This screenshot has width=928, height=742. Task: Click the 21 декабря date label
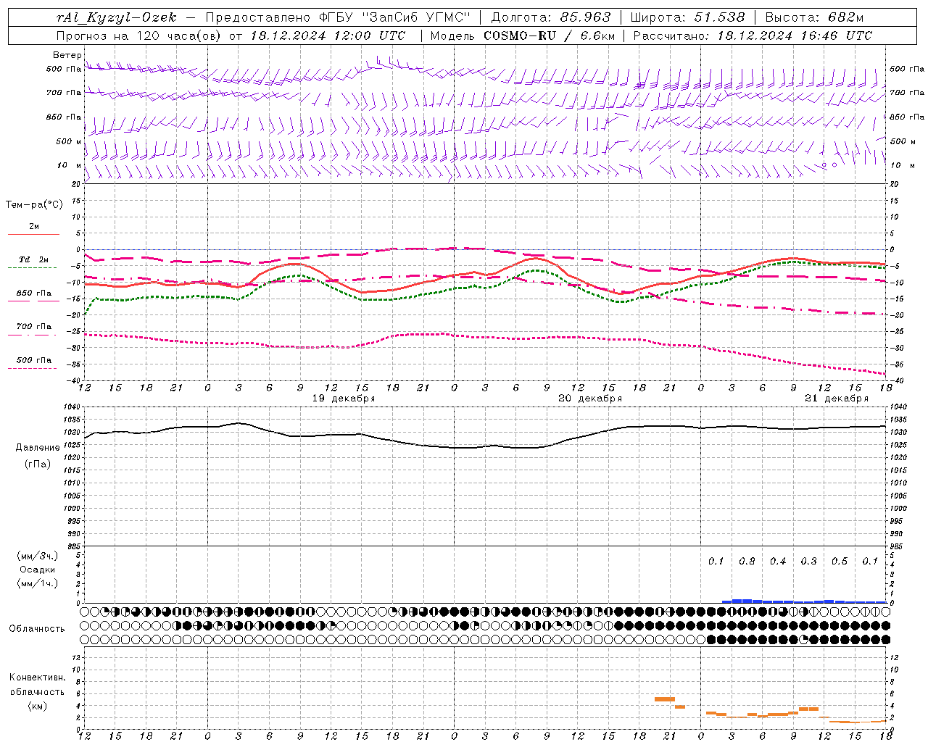[837, 399]
